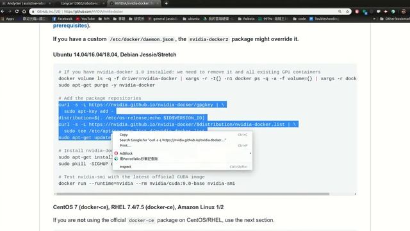Viewport: 410px width, 231px height.
Task: Click the horizontal scrollbar of code block
Action: click(193, 194)
